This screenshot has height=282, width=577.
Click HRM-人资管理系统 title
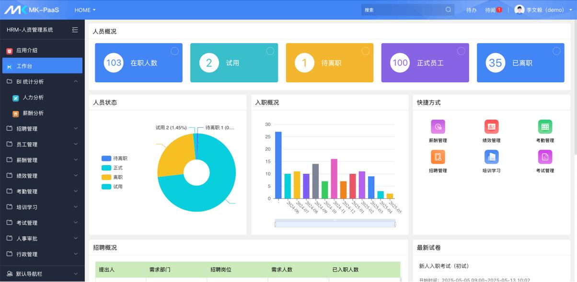(30, 30)
